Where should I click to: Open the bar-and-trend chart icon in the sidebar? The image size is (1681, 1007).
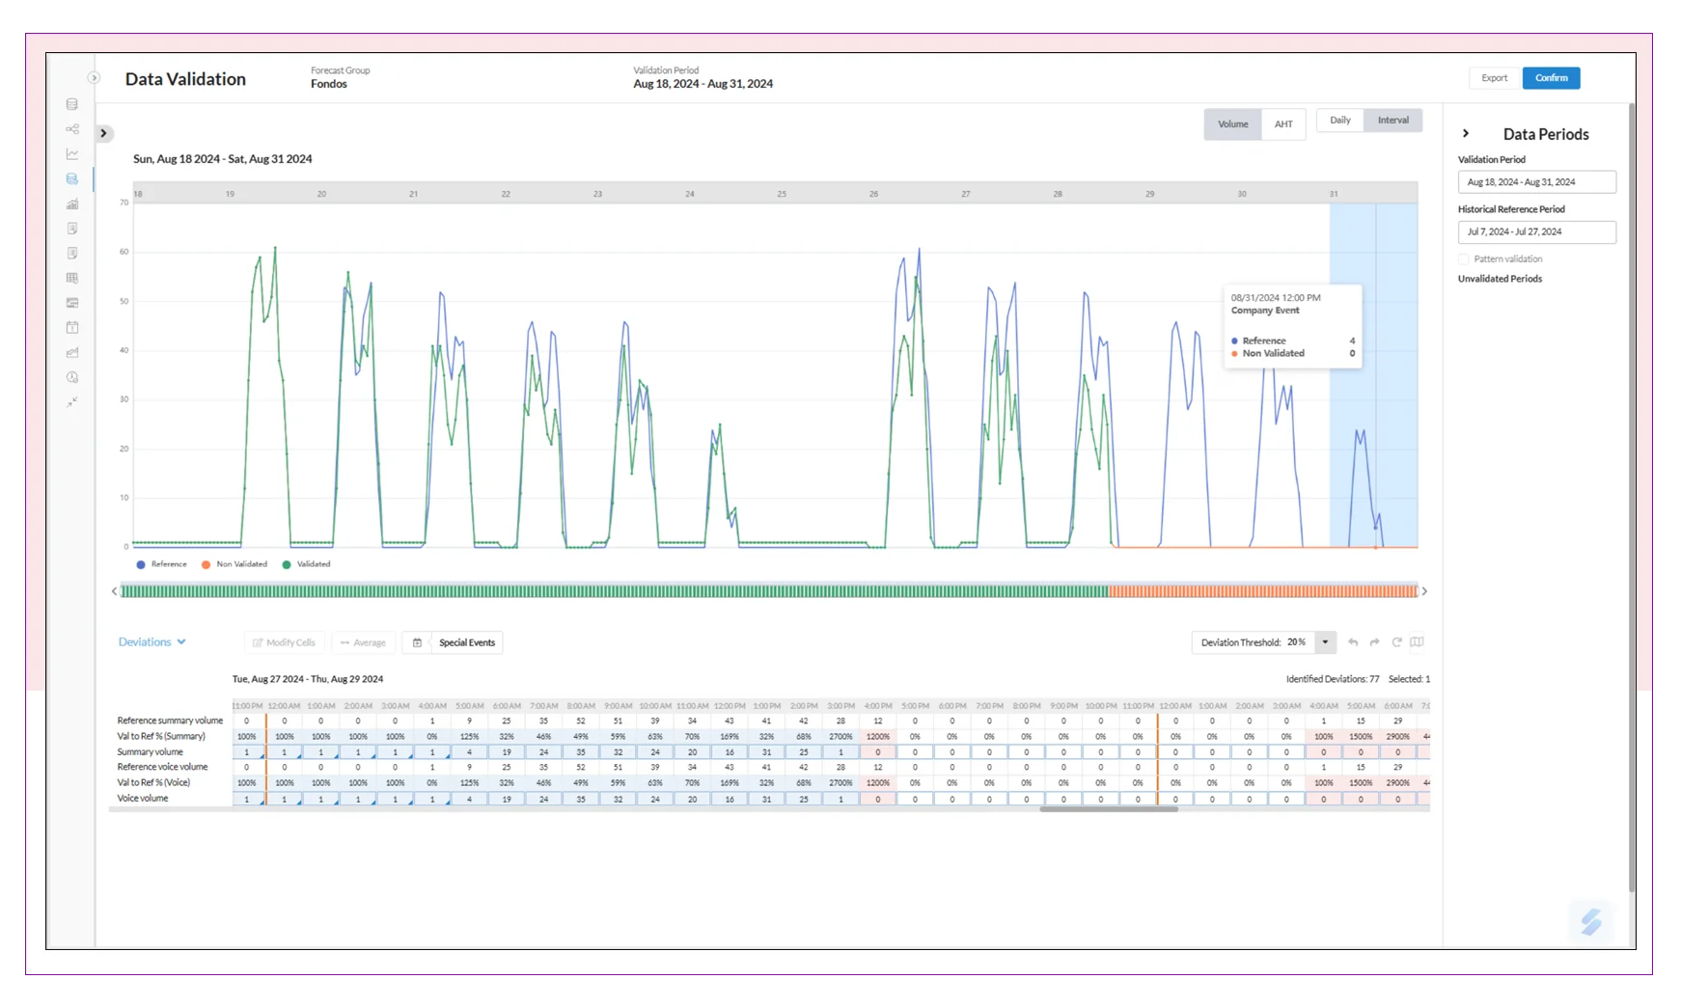click(71, 204)
